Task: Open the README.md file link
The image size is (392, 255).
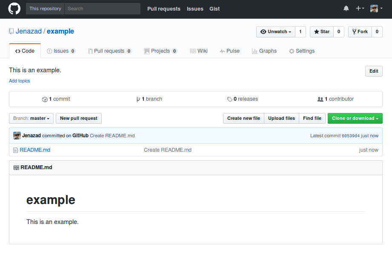Action: point(35,150)
